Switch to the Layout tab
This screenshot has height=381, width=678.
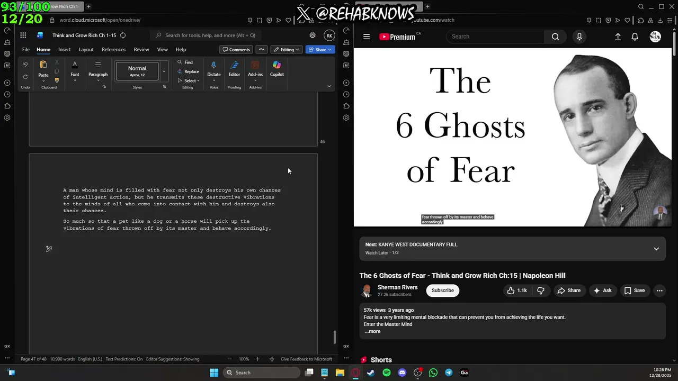pyautogui.click(x=86, y=49)
